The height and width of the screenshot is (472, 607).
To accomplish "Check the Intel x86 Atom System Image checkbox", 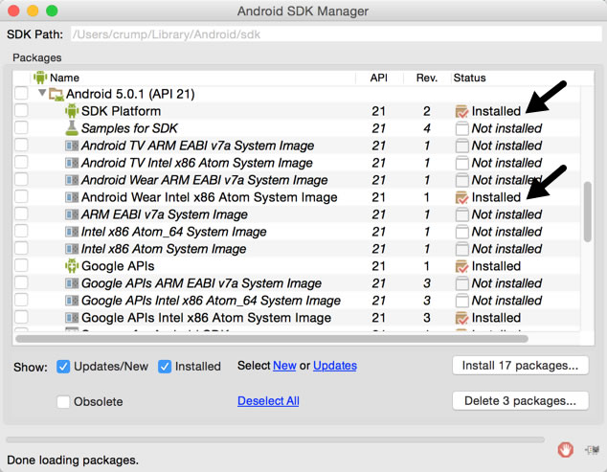I will click(21, 248).
